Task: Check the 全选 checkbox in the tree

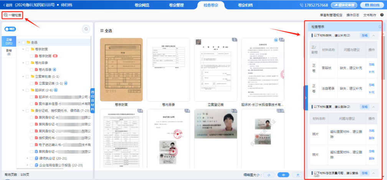Action: tap(23, 42)
